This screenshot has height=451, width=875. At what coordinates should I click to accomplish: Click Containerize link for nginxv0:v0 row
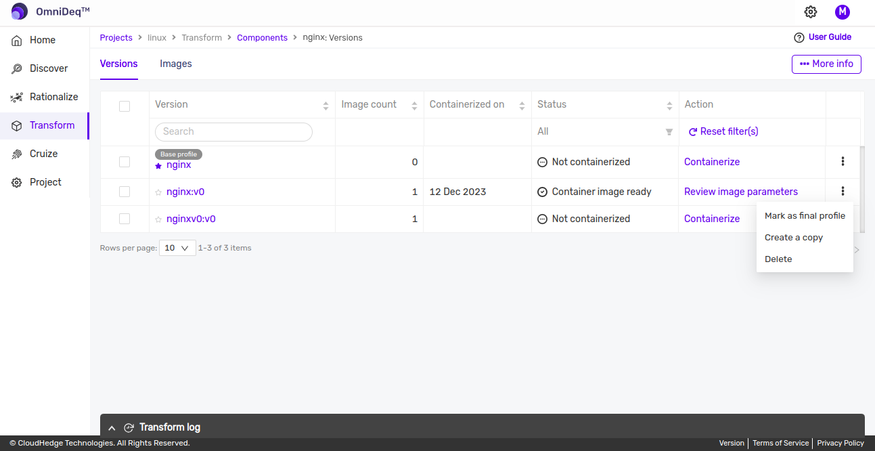coord(712,219)
